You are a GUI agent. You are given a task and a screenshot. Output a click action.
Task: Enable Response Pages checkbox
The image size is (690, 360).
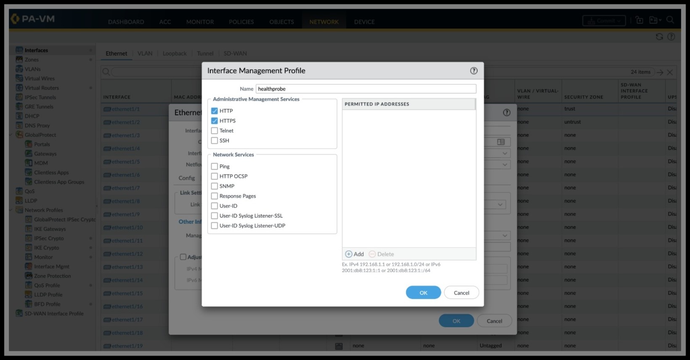coord(215,196)
